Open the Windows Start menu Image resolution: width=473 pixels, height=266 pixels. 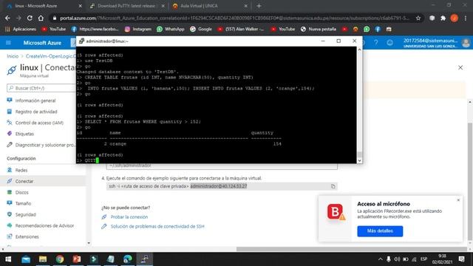click(x=8, y=259)
